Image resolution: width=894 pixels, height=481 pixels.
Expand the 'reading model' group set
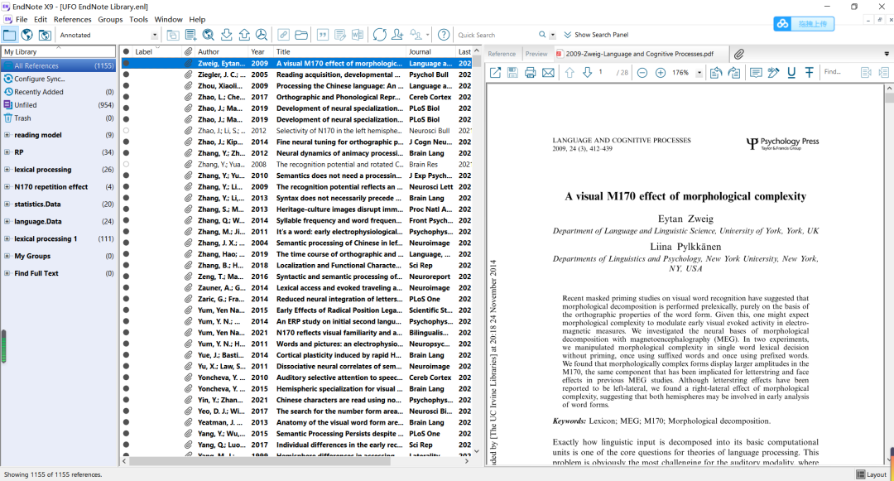(7, 135)
